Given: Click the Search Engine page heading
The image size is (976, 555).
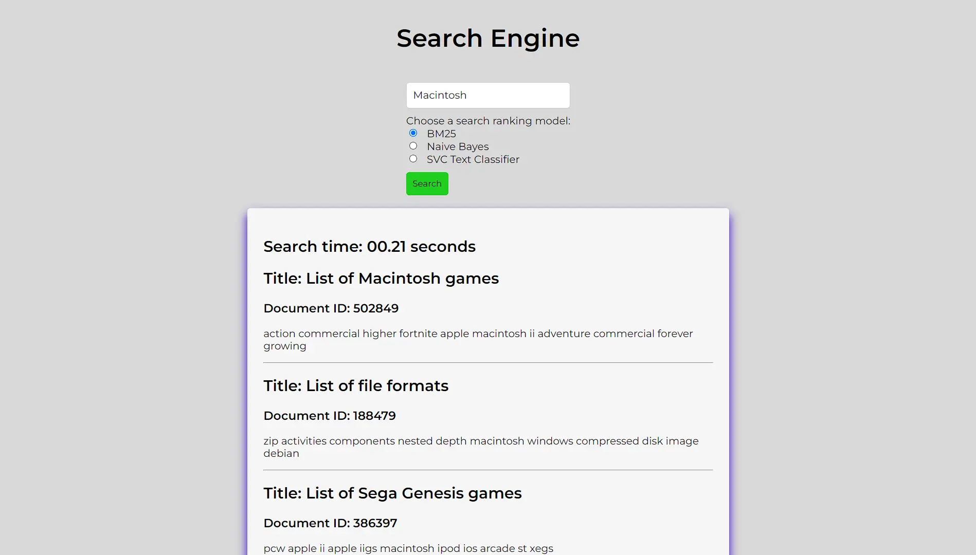Looking at the screenshot, I should pyautogui.click(x=488, y=38).
